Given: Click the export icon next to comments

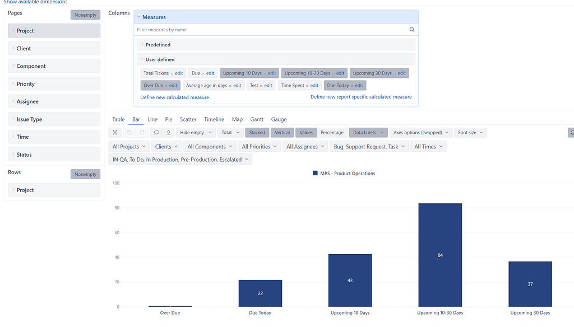Looking at the screenshot, I should pyautogui.click(x=169, y=132).
